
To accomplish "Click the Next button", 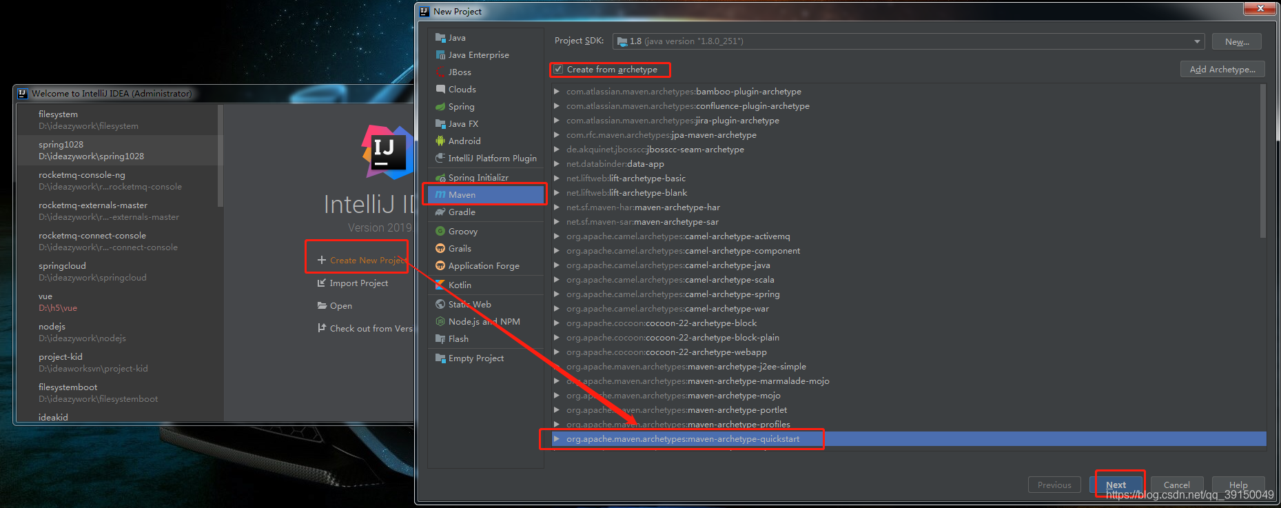I will (x=1116, y=485).
